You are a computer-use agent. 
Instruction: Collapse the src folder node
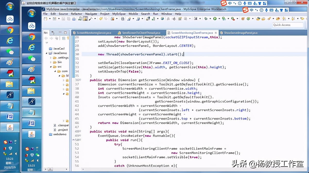[51, 66]
